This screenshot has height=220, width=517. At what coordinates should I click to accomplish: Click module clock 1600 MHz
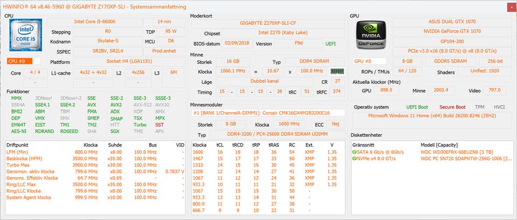(x=289, y=124)
